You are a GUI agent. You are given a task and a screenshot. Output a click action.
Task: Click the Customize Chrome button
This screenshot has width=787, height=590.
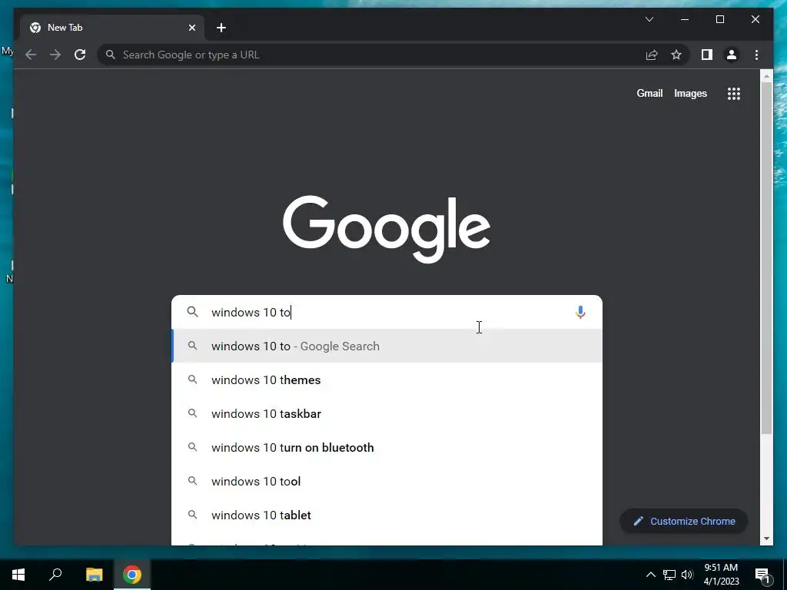coord(683,522)
